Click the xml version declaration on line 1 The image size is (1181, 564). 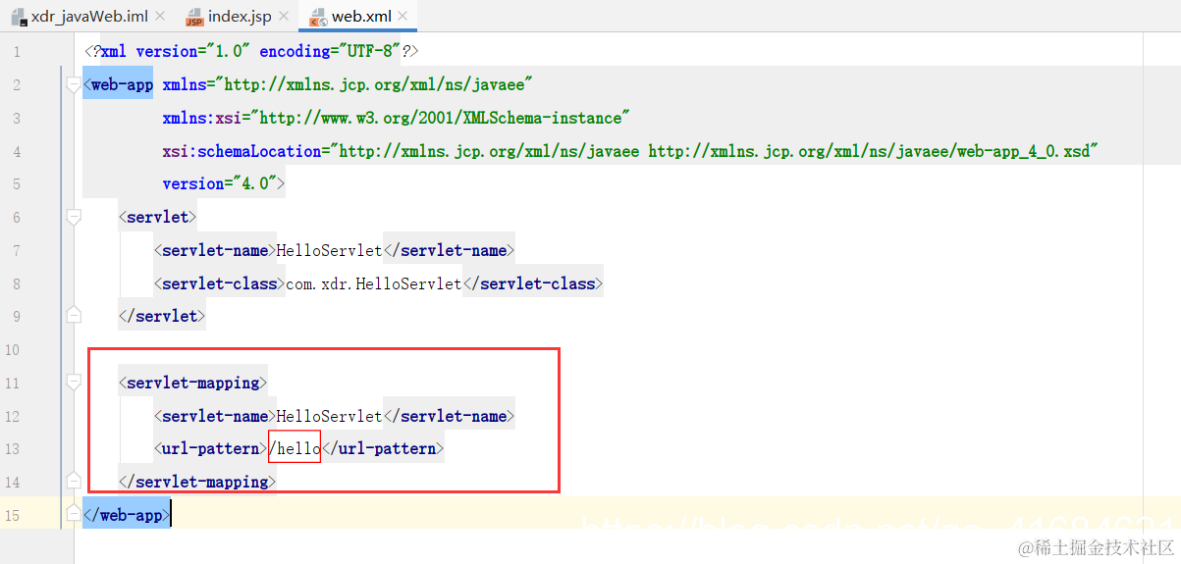251,51
